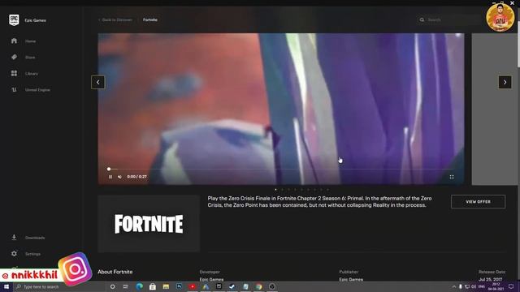Open Cortana from the taskbar
Screen dimensions: 520x292
[112, 286]
